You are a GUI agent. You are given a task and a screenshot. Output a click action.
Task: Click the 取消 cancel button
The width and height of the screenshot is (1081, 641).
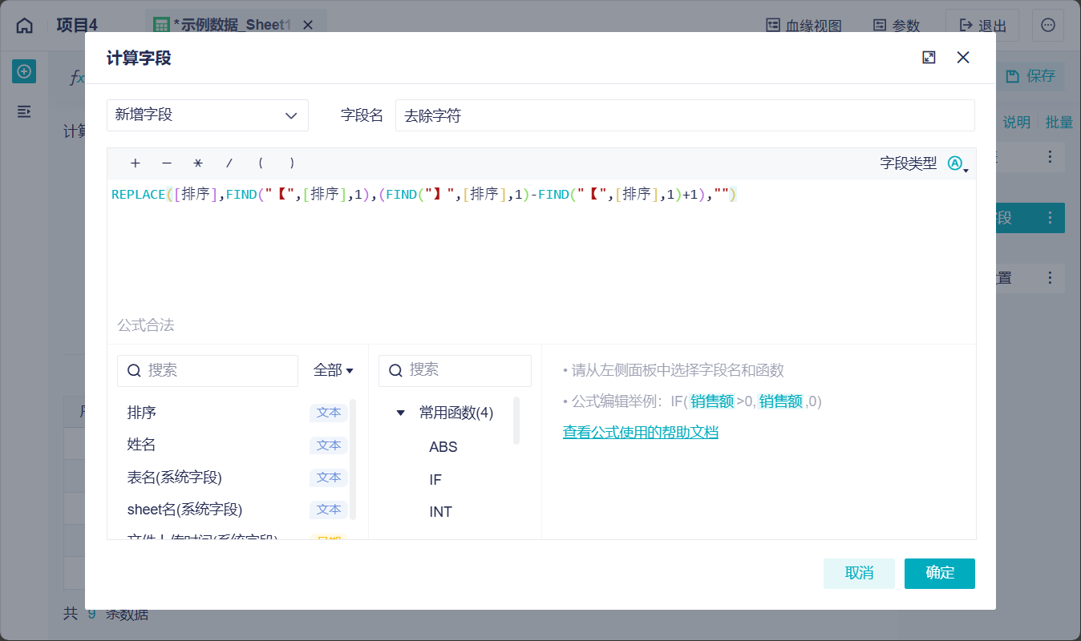click(x=859, y=574)
